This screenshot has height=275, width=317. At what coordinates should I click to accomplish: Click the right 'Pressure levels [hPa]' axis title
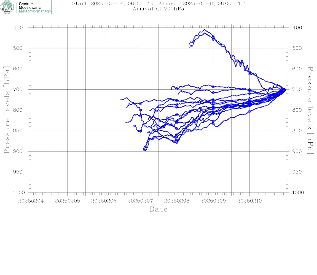310,110
